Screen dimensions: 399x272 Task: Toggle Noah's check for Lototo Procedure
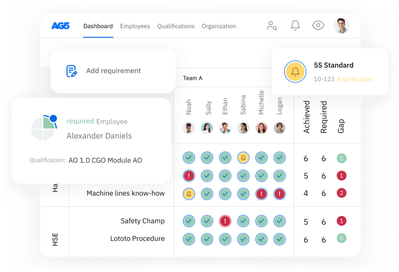[189, 239]
